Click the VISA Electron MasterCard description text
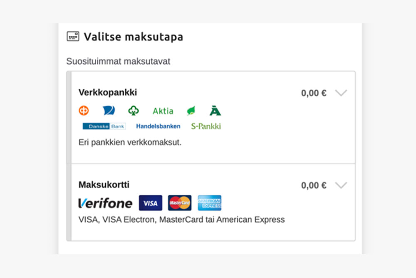The height and width of the screenshot is (278, 416). coord(182,220)
